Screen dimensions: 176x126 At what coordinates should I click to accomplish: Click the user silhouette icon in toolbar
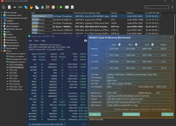pos(42,7)
